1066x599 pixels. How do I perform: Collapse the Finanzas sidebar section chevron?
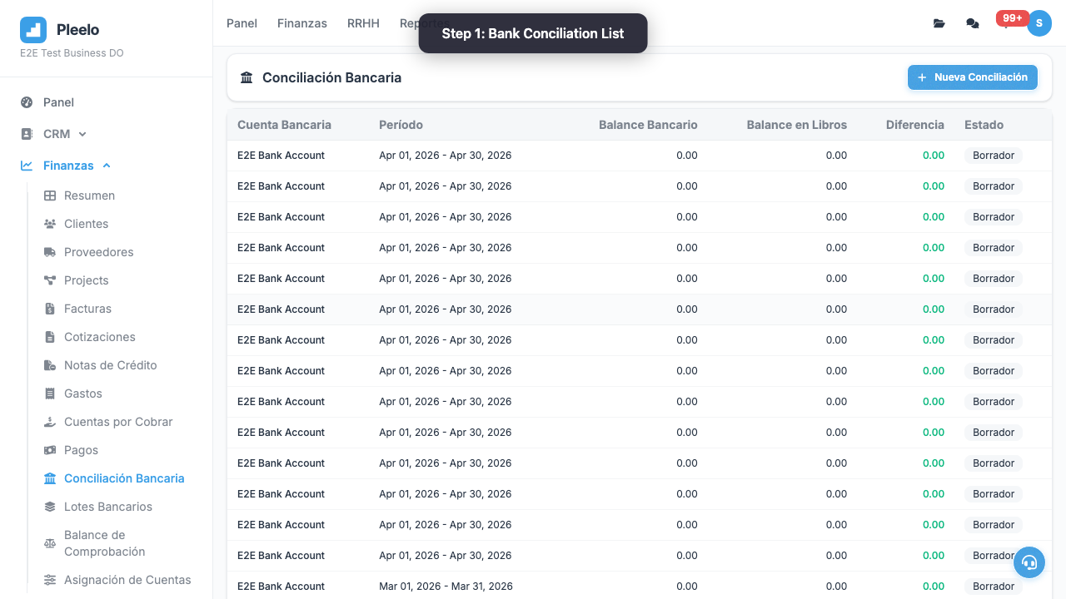tap(107, 166)
